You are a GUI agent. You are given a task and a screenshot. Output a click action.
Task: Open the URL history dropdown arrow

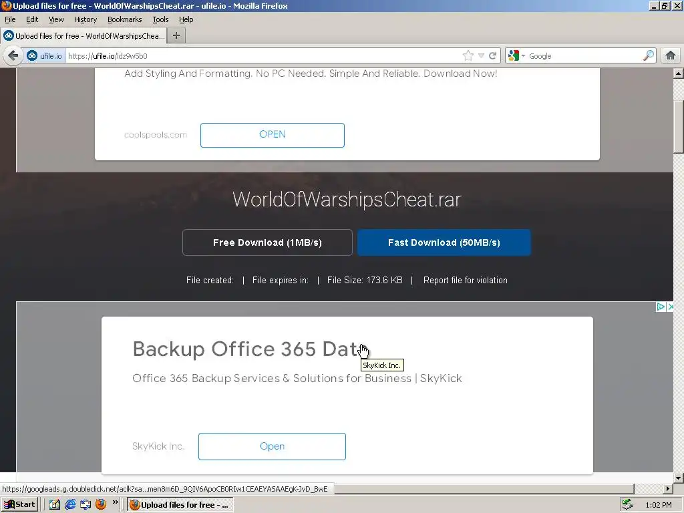481,56
